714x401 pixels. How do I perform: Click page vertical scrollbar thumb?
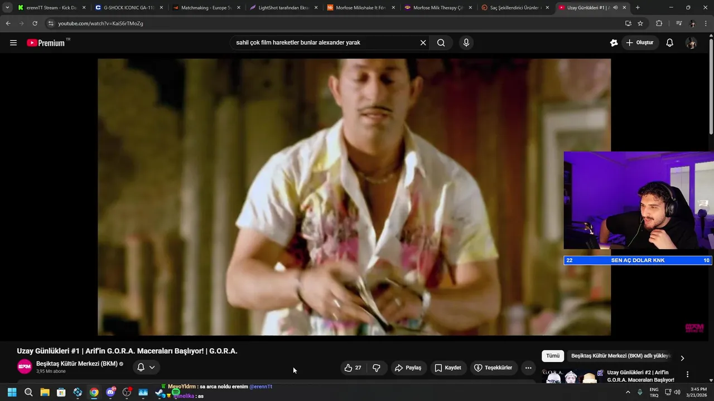click(x=711, y=86)
